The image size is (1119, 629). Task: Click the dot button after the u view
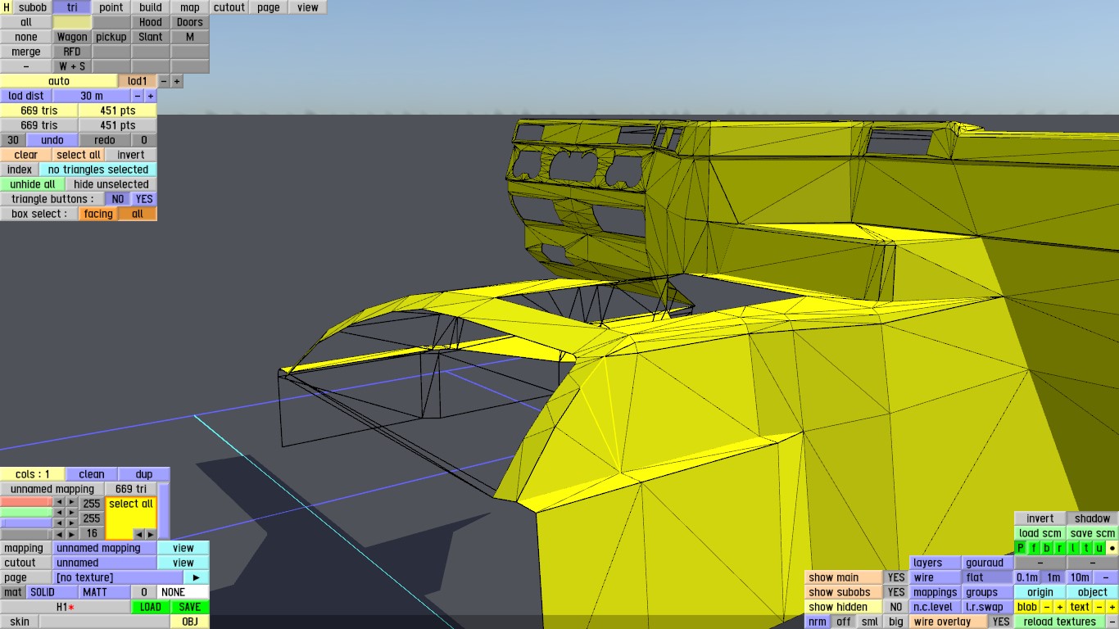pyautogui.click(x=1112, y=548)
